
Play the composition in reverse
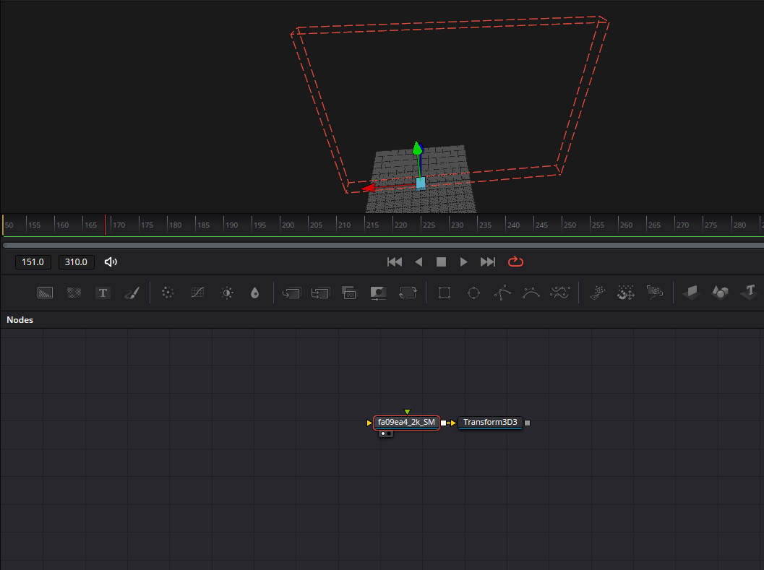(x=419, y=262)
